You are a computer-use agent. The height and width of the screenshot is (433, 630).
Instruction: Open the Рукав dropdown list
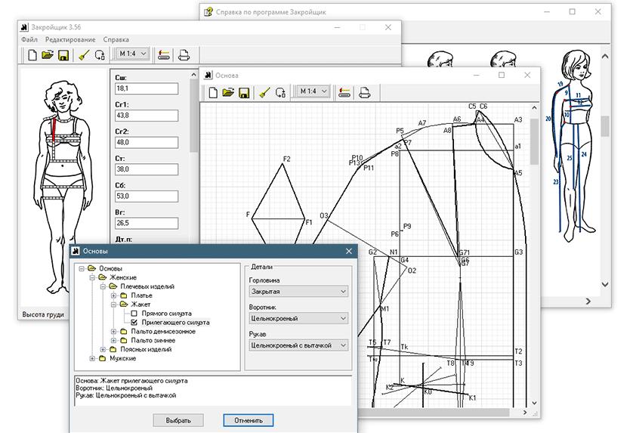(x=298, y=345)
